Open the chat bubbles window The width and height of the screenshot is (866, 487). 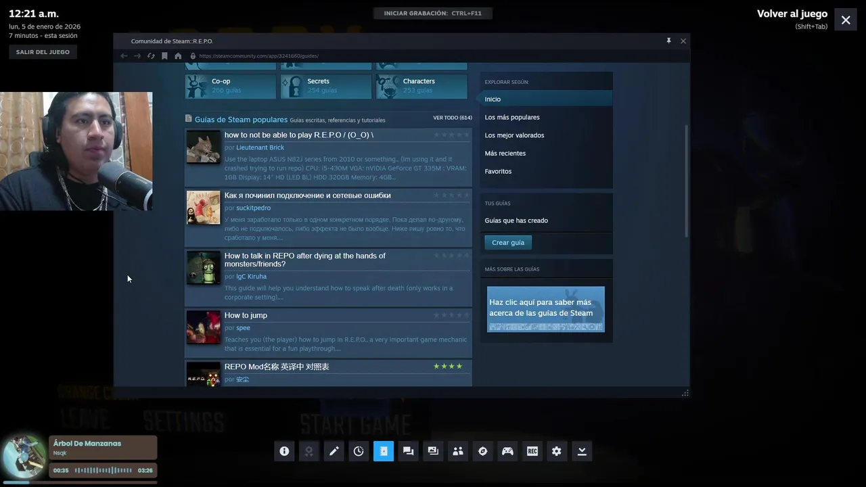point(408,451)
